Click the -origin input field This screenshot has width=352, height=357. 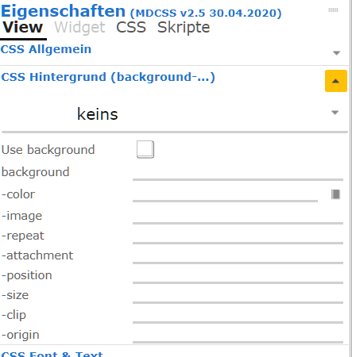[238, 336]
